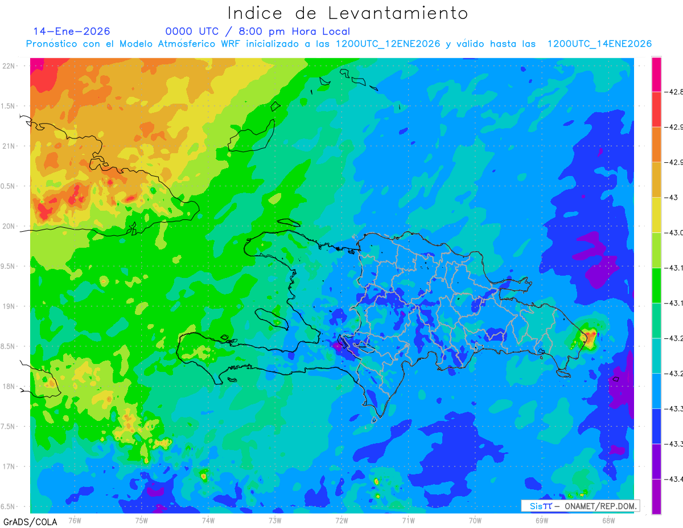Click the "75W" longitude label
Viewport: 683px width, 528px height.
(x=142, y=520)
